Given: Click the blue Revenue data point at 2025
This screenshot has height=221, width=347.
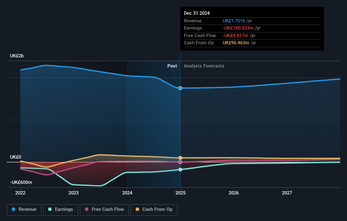Looking at the screenshot, I should (x=180, y=88).
